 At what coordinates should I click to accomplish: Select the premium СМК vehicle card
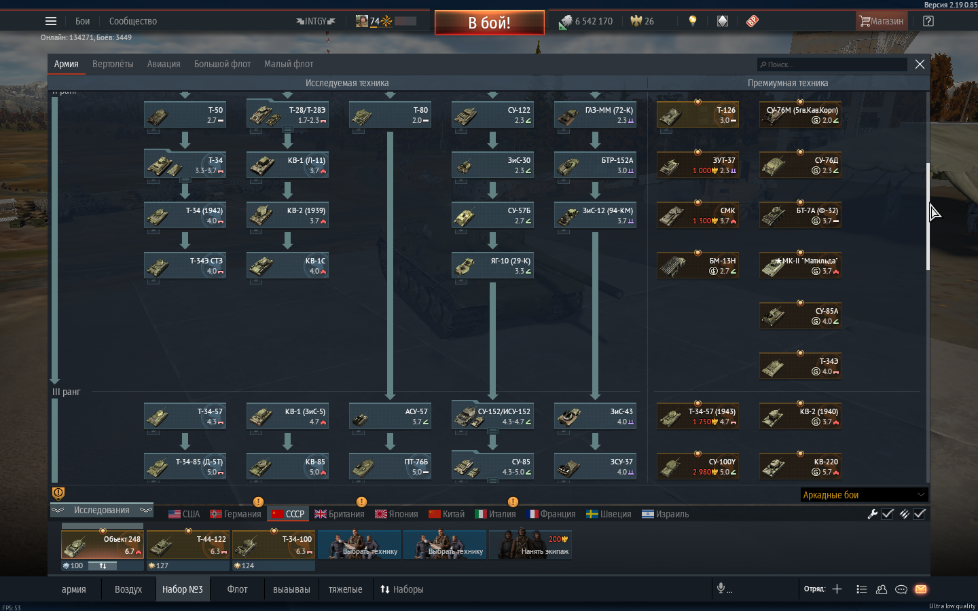(x=698, y=215)
